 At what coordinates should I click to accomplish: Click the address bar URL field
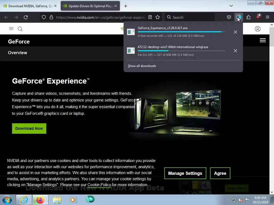[x=101, y=17]
